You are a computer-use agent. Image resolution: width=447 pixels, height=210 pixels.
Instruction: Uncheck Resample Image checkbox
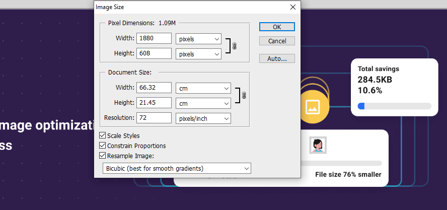point(102,156)
